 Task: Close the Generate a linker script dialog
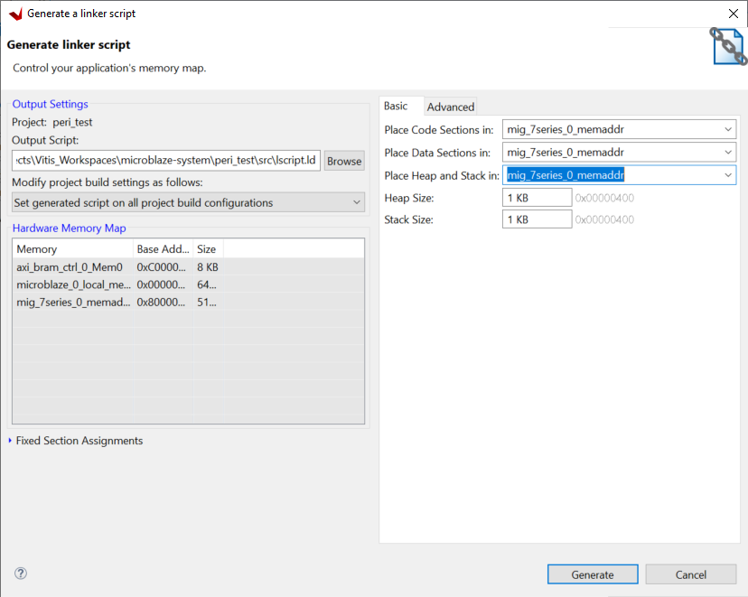734,14
